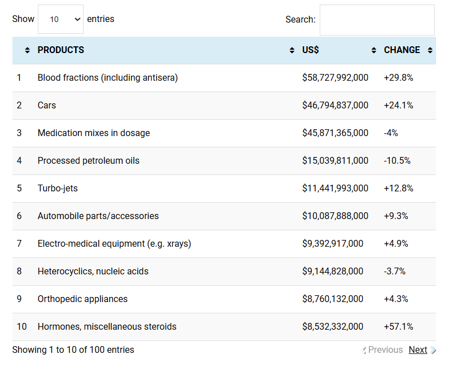The height and width of the screenshot is (376, 466).
Task: Select 'Hormones, miscellaneous steroids' cell
Action: point(107,326)
